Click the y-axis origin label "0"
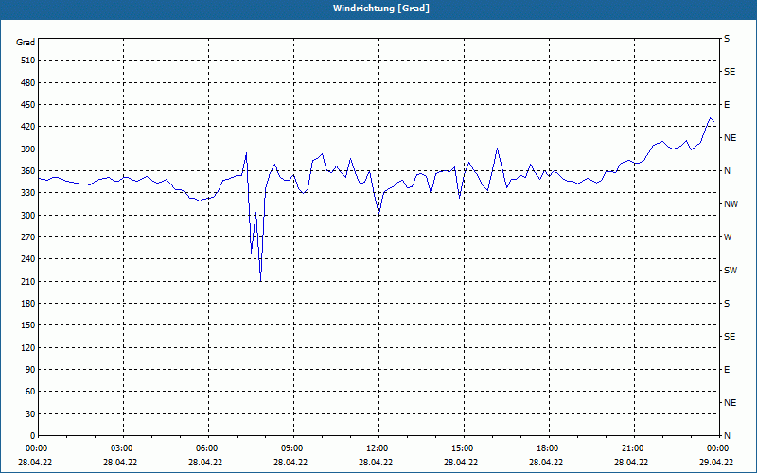Image resolution: width=757 pixels, height=473 pixels. 33,436
